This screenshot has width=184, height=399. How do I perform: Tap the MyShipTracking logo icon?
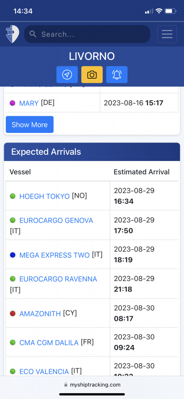(x=12, y=34)
